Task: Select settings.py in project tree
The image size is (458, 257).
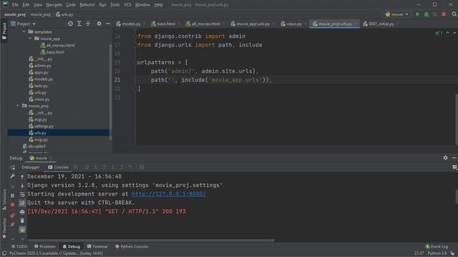Action: (x=44, y=126)
